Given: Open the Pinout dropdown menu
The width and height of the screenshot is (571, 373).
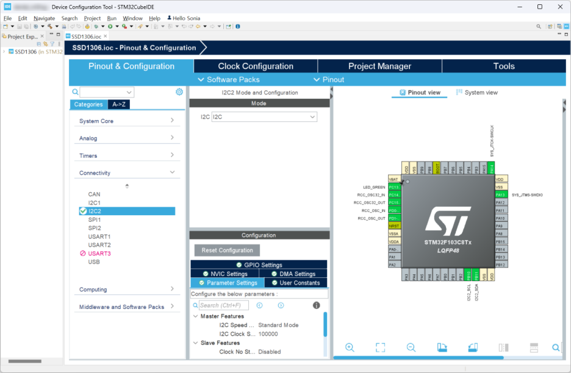Looking at the screenshot, I should [x=329, y=79].
